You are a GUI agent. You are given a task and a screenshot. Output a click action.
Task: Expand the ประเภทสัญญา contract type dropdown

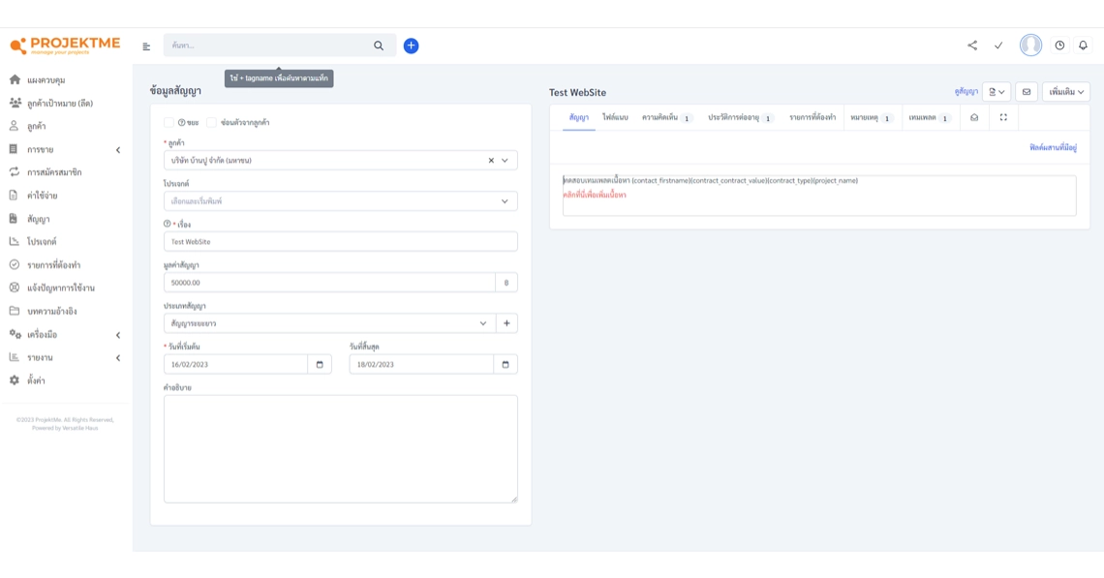tap(329, 323)
